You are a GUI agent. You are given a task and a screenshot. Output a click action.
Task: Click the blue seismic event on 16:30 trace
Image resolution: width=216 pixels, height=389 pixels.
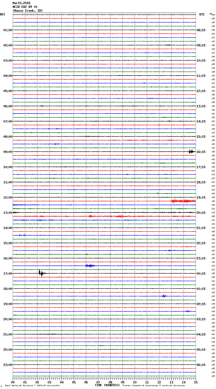pos(90,266)
